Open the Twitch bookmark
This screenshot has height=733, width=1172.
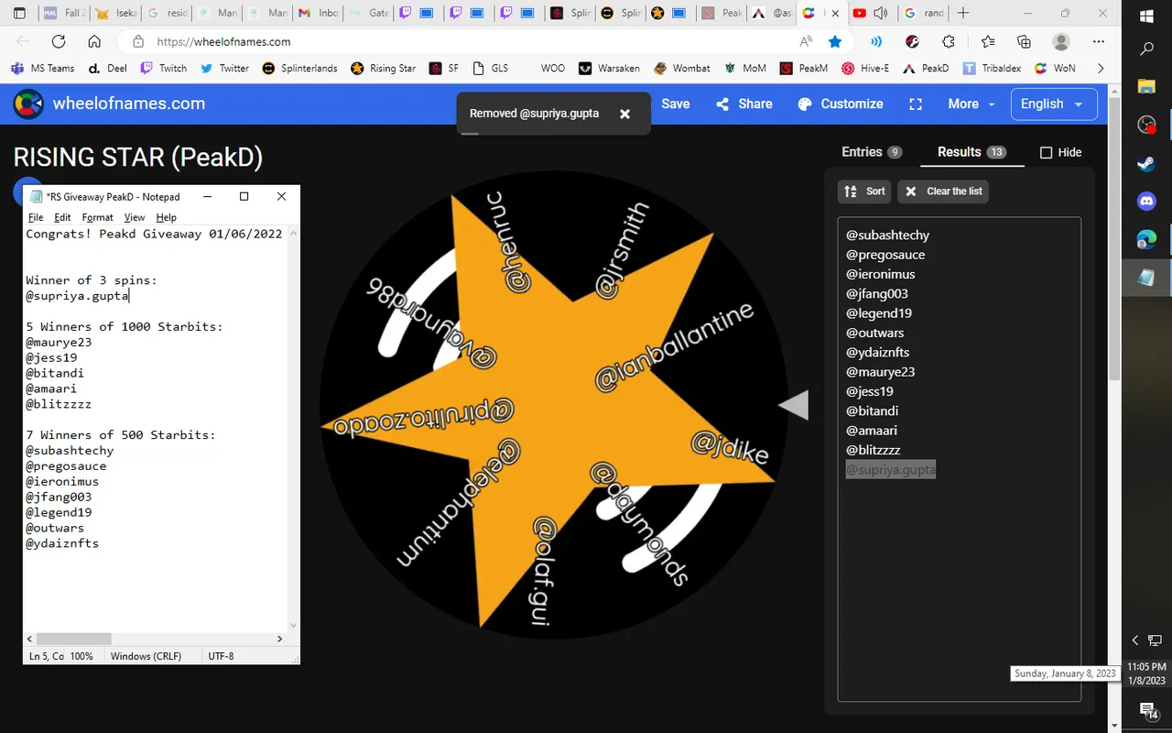coord(164,68)
